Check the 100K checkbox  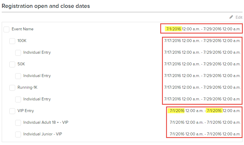tap(12, 41)
